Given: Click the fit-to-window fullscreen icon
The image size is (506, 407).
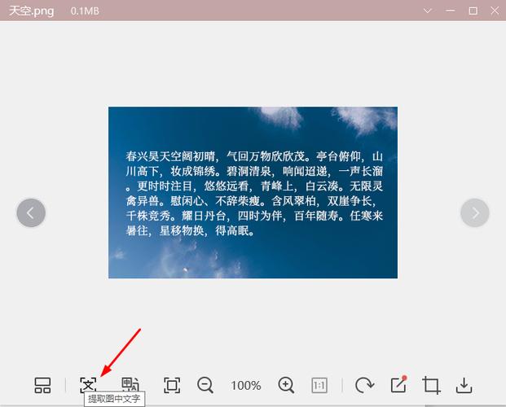Looking at the screenshot, I should pyautogui.click(x=172, y=385).
